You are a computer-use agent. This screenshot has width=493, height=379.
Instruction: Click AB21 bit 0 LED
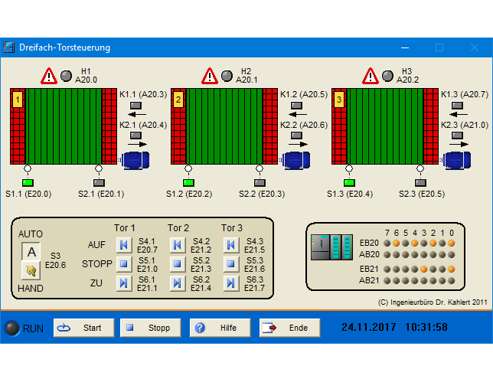[452, 280]
